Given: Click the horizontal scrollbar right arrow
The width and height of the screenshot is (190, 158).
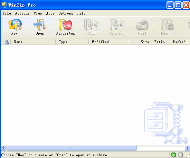Looking at the screenshot, I should pyautogui.click(x=187, y=148).
